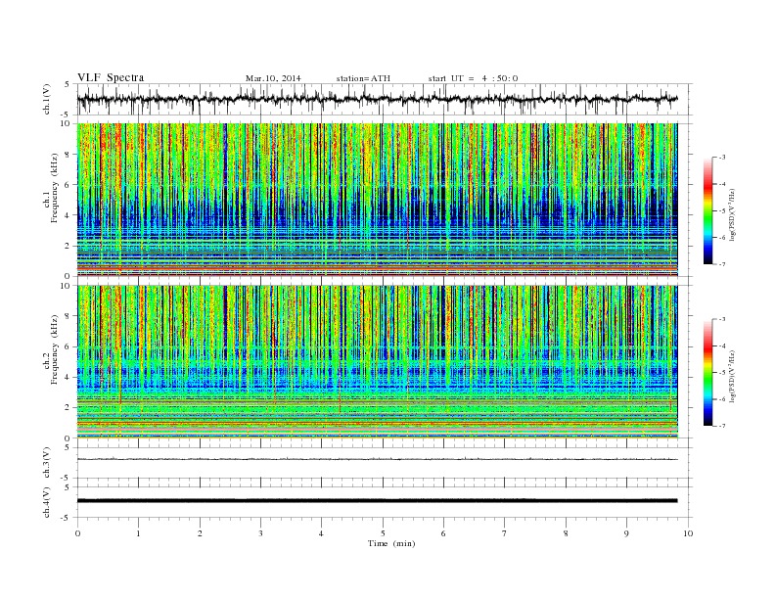Click time-axis tick label "10" at the right end

tap(688, 533)
